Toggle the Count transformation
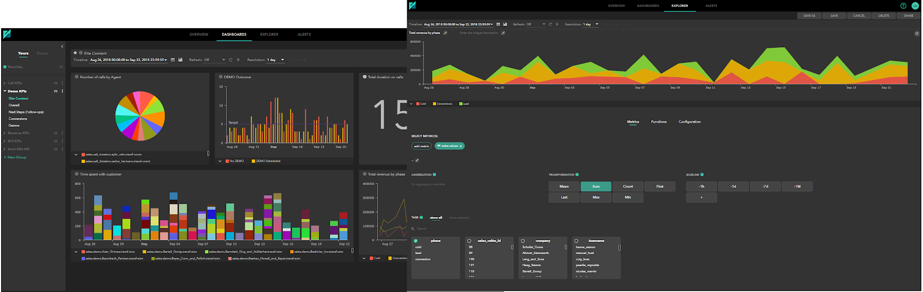This screenshot has height=292, width=923. [x=628, y=187]
